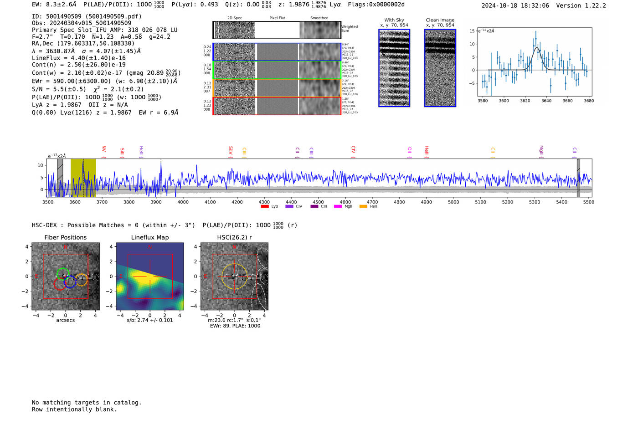Click 'Primary Spec_Slot_IFU_AMP: 318_026_078_LU' line
Viewport: 638px width, 434px height.
click(x=104, y=30)
